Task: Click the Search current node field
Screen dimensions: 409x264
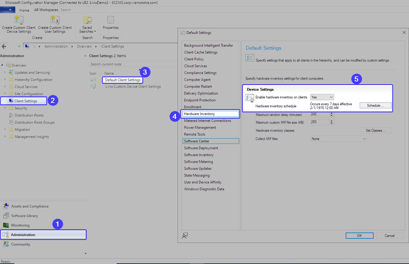Action: pyautogui.click(x=133, y=64)
